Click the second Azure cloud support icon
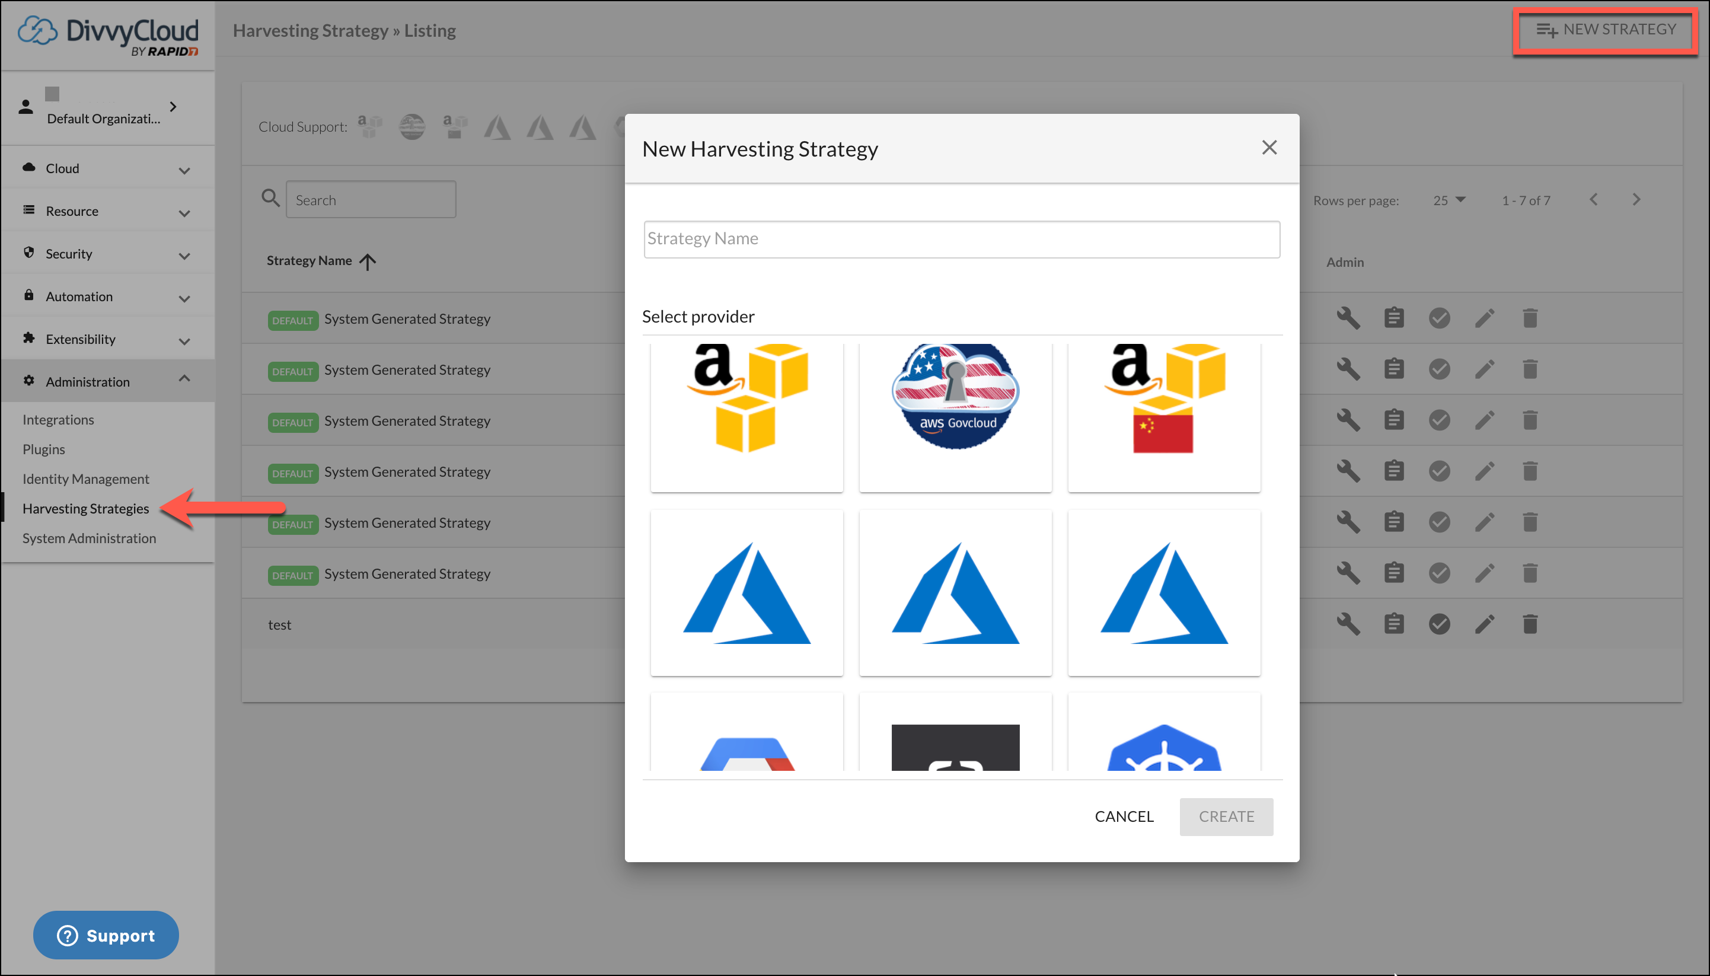This screenshot has width=1710, height=976. pyautogui.click(x=540, y=126)
